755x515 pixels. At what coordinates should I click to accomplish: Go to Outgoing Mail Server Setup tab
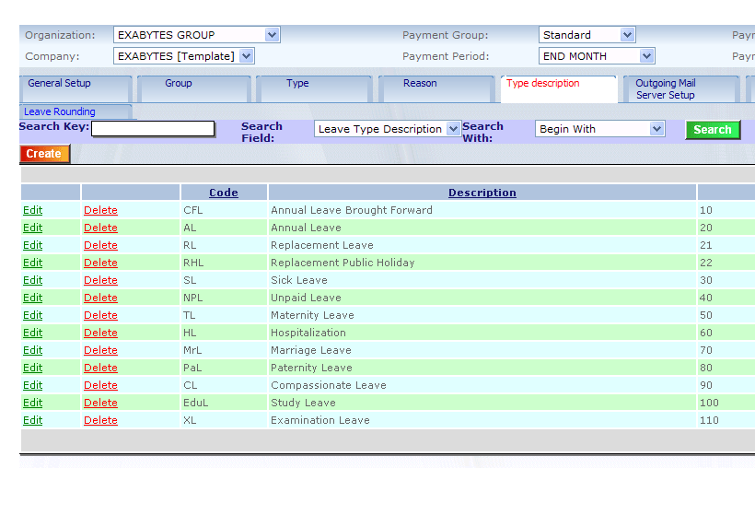tap(666, 89)
